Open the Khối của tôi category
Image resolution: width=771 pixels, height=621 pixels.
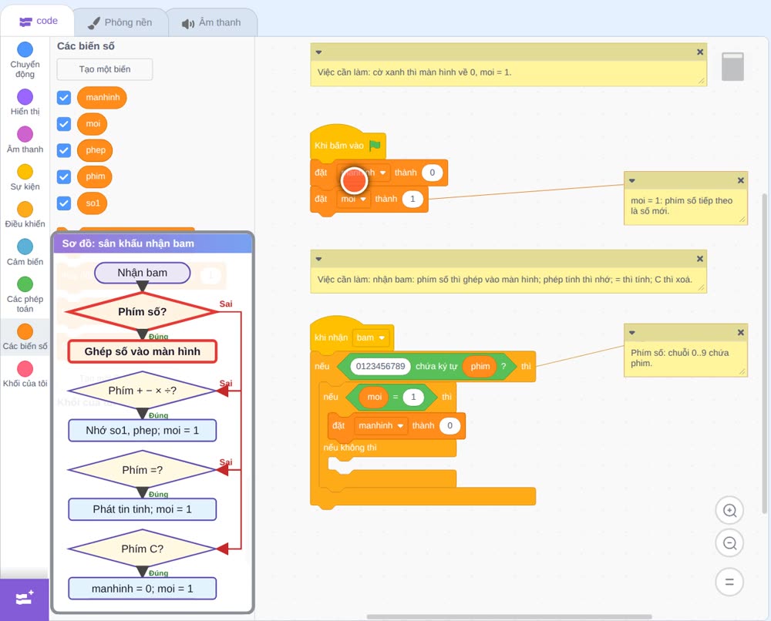pyautogui.click(x=25, y=374)
